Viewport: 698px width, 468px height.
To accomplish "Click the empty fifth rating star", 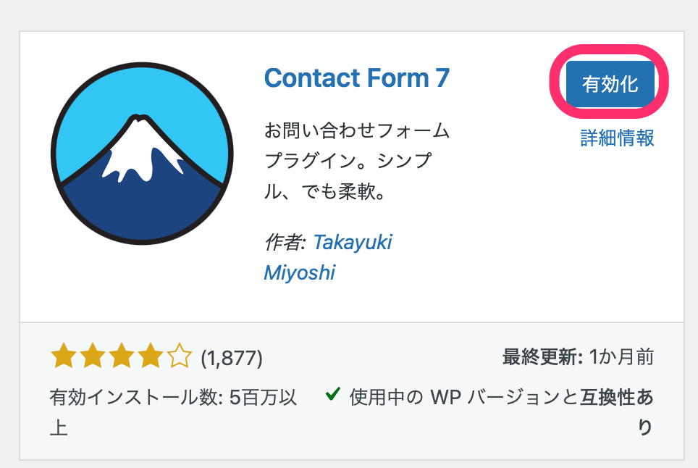I will pos(179,356).
